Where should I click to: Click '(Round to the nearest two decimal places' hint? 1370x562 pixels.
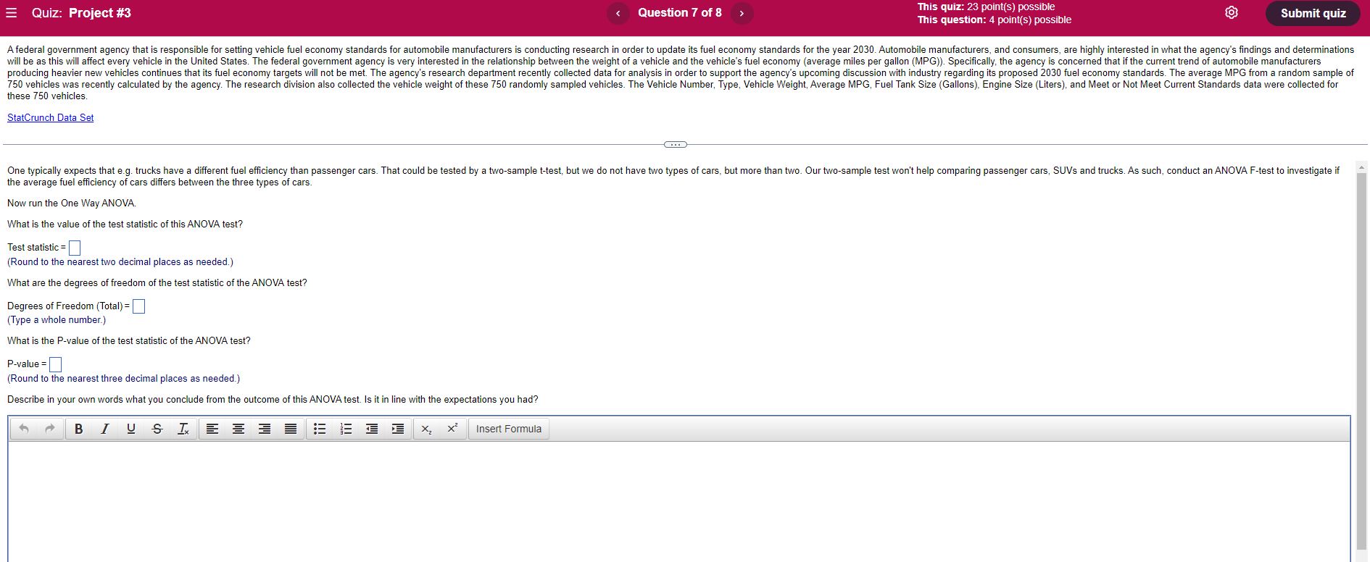click(x=120, y=261)
